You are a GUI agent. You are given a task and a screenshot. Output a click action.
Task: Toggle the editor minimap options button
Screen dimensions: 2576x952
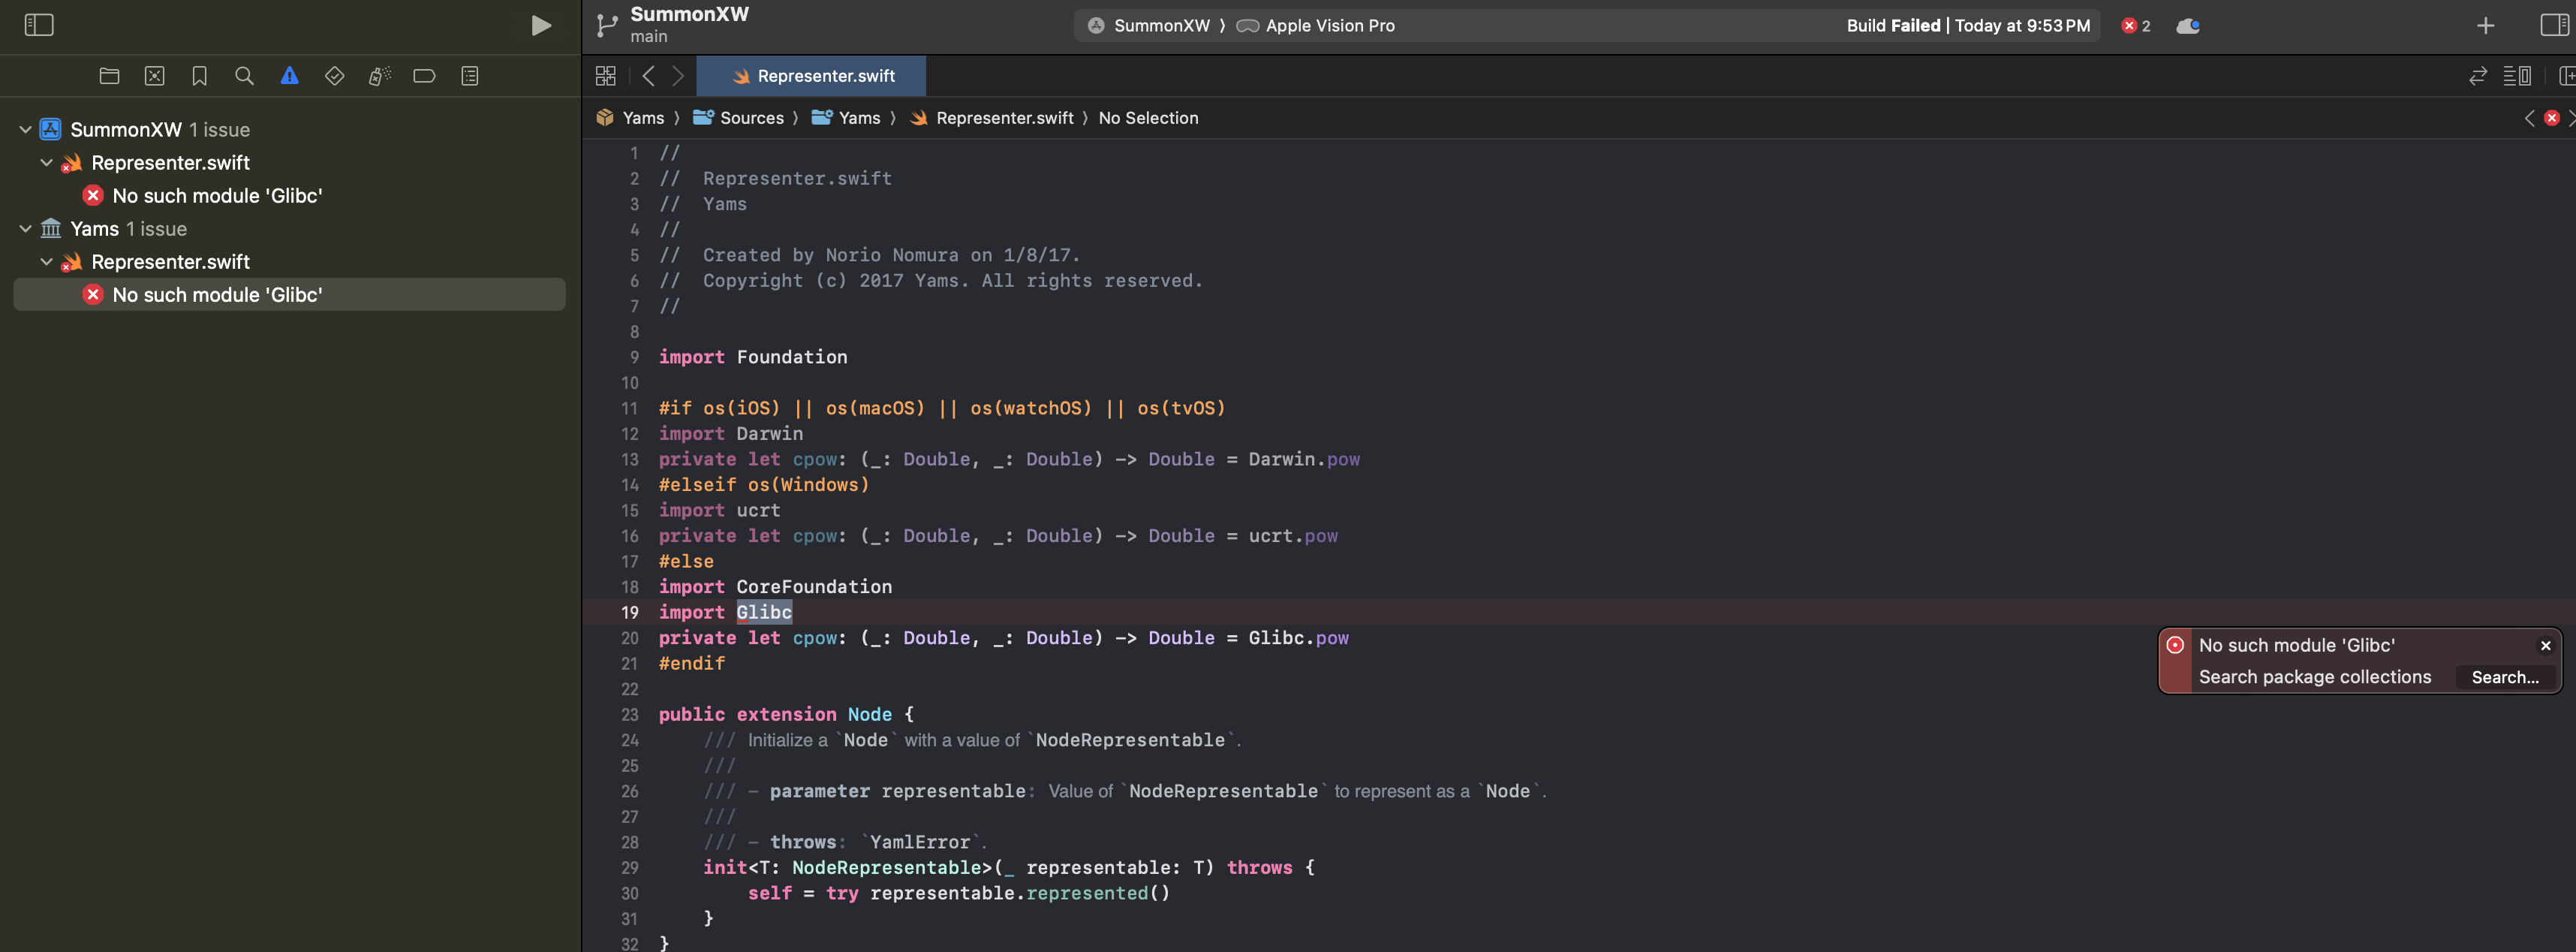coord(2516,76)
